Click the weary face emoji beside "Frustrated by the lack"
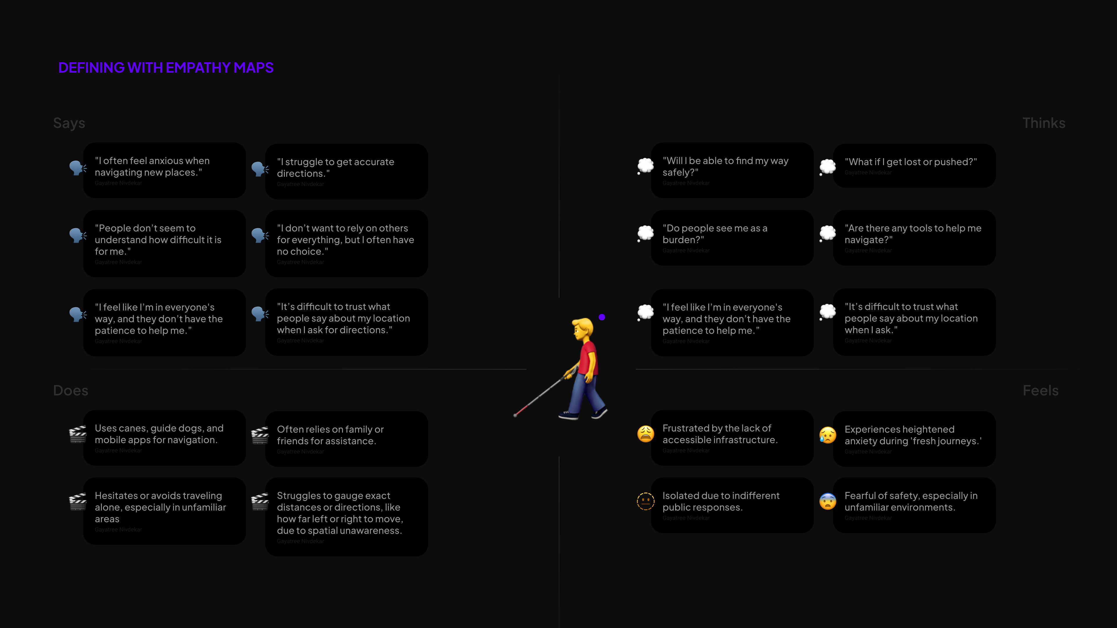1117x628 pixels. [x=645, y=434]
